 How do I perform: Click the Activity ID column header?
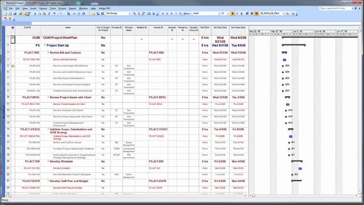[158, 30]
